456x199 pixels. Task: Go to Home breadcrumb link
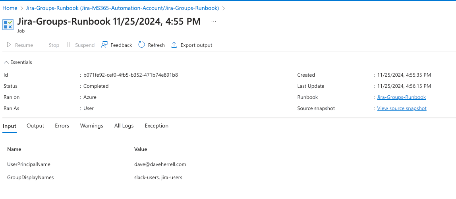[x=10, y=8]
